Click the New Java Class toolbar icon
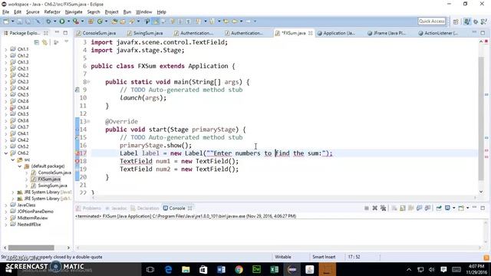 pyautogui.click(x=100, y=21)
